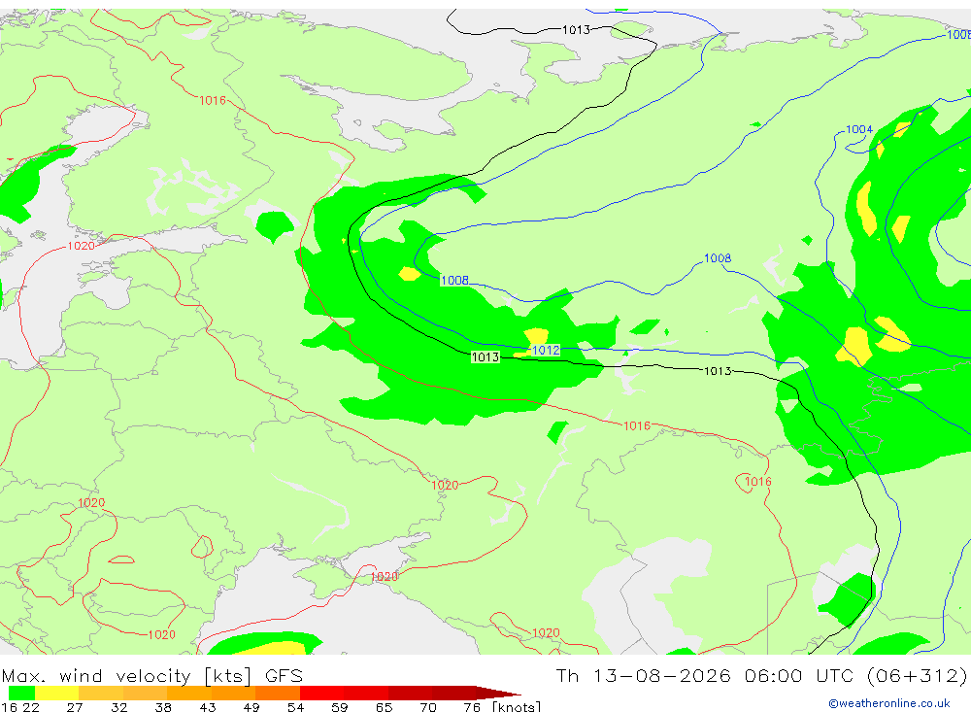This screenshot has height=712, width=971.
Task: Pick the legend swatch between 43 and 49
Action: coord(233,693)
